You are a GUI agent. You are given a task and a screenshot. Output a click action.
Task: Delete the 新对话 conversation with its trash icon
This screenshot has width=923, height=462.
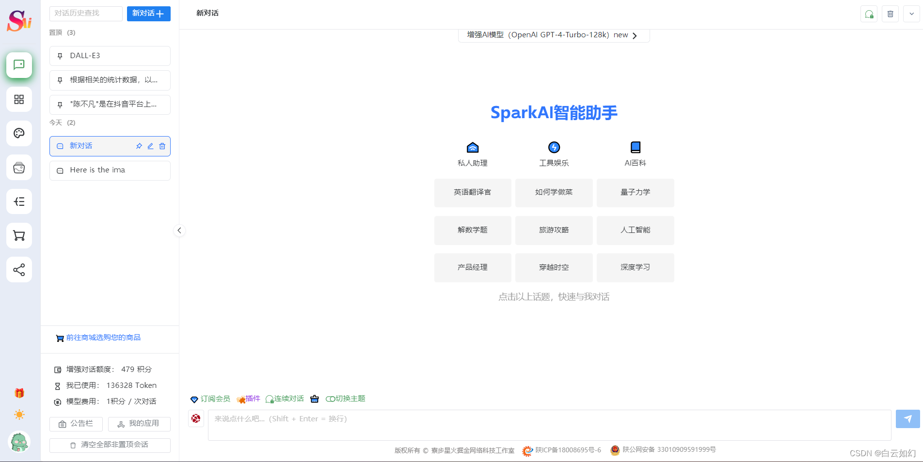coord(162,146)
